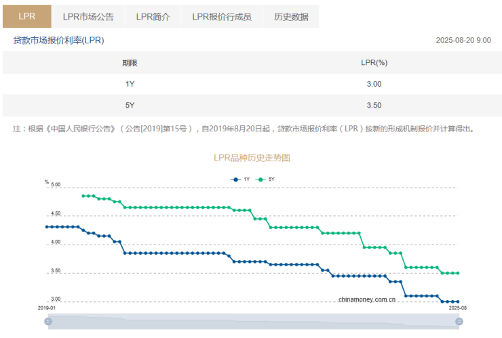This screenshot has width=502, height=338.
Task: Click the first blue 1Y data point
Action: point(46,226)
